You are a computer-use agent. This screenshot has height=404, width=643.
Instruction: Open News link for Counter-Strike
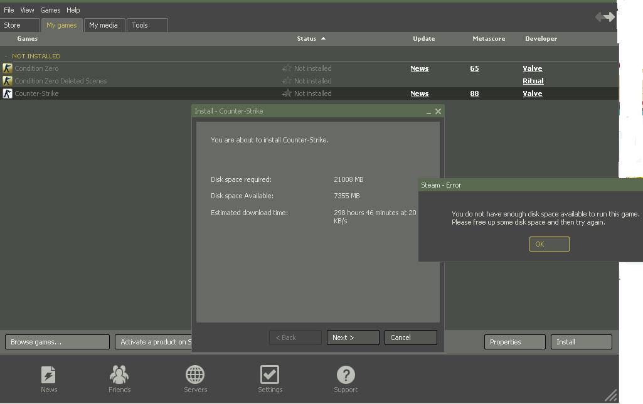pyautogui.click(x=419, y=93)
